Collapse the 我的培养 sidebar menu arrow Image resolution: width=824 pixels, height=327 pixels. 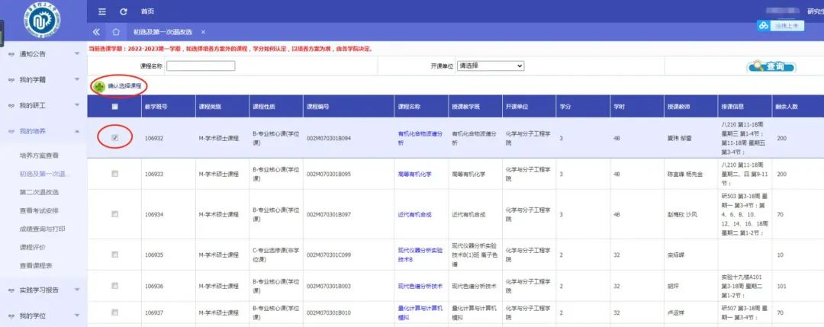[x=77, y=131]
